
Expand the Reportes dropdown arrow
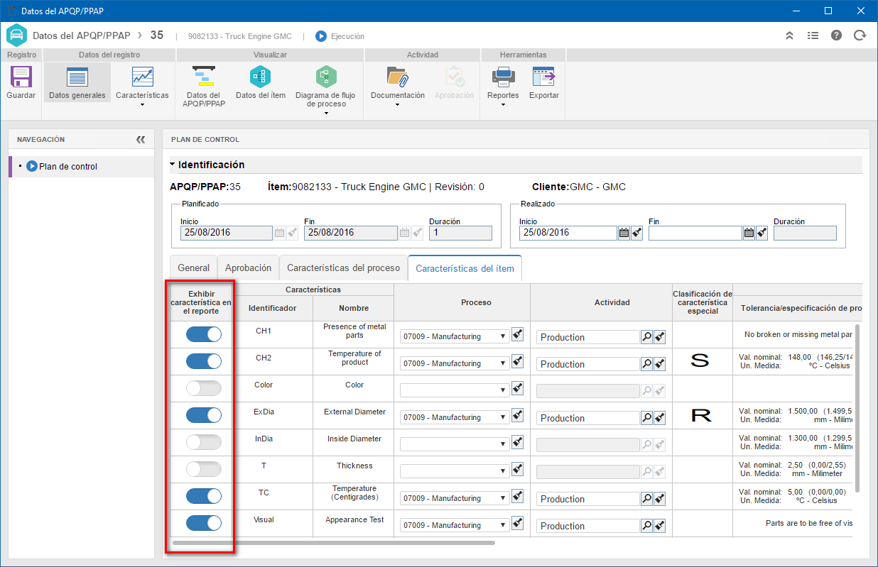point(503,105)
